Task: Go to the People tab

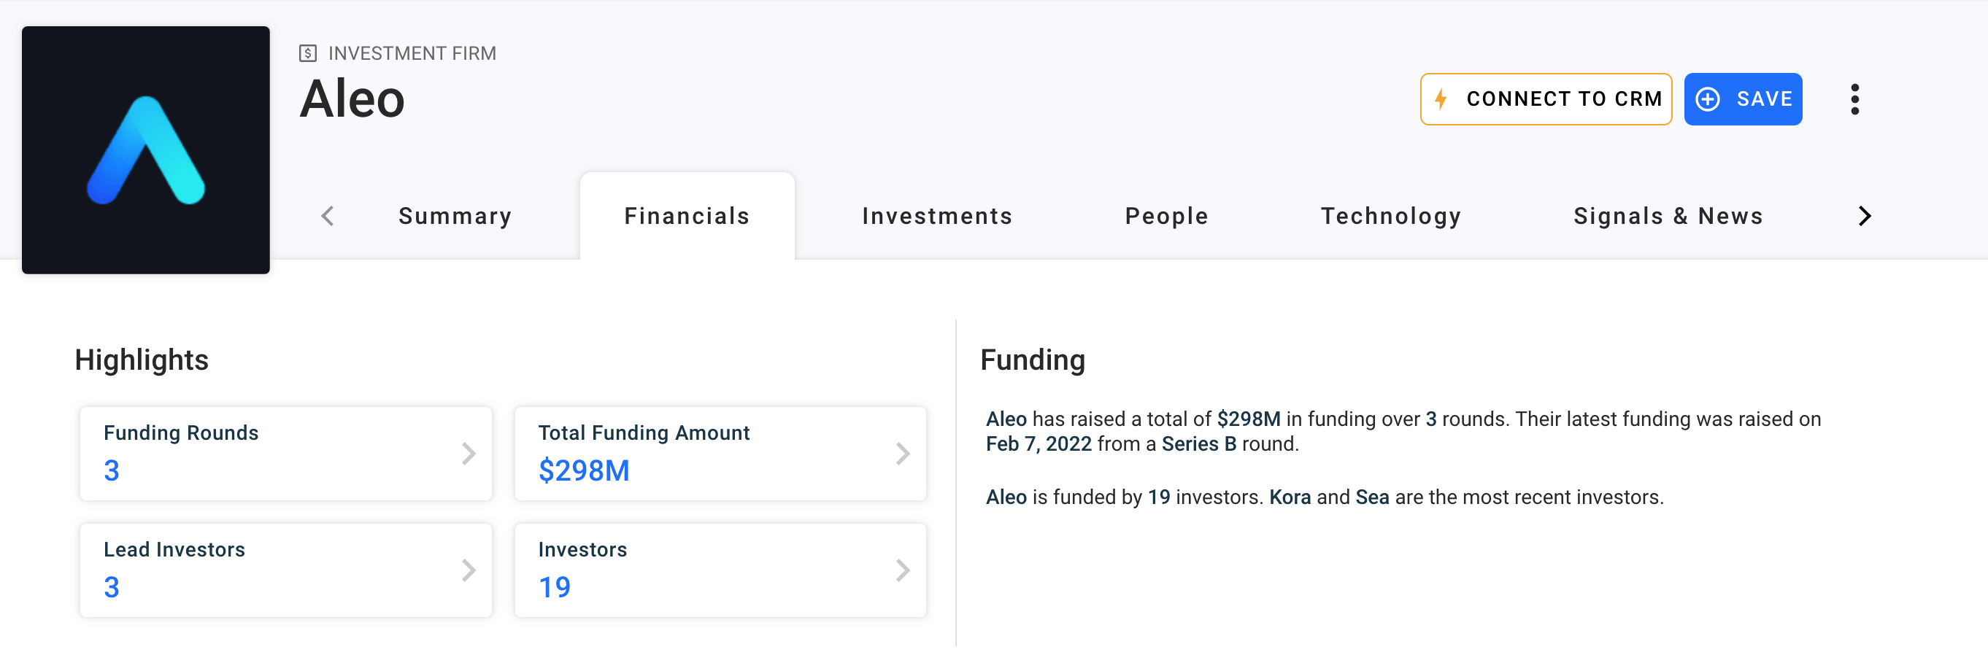Action: (x=1166, y=216)
